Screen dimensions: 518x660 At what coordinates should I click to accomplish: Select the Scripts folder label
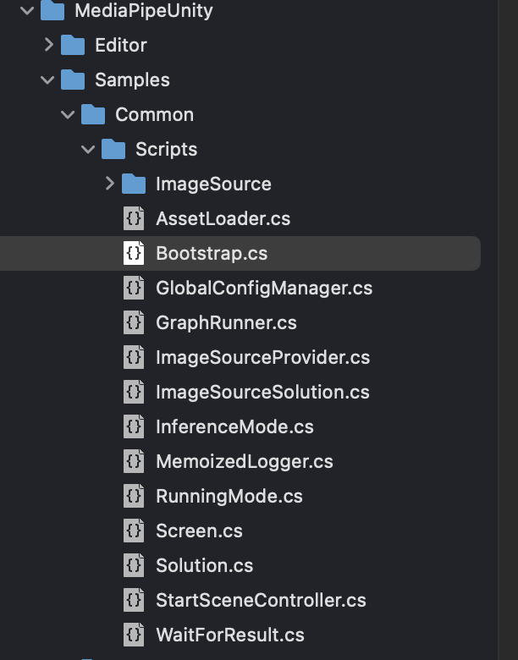pos(167,150)
